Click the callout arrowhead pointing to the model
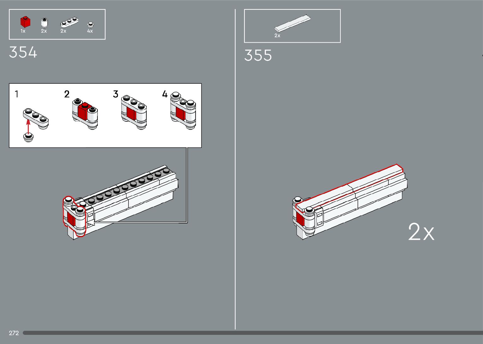This screenshot has height=344, width=483. point(91,224)
